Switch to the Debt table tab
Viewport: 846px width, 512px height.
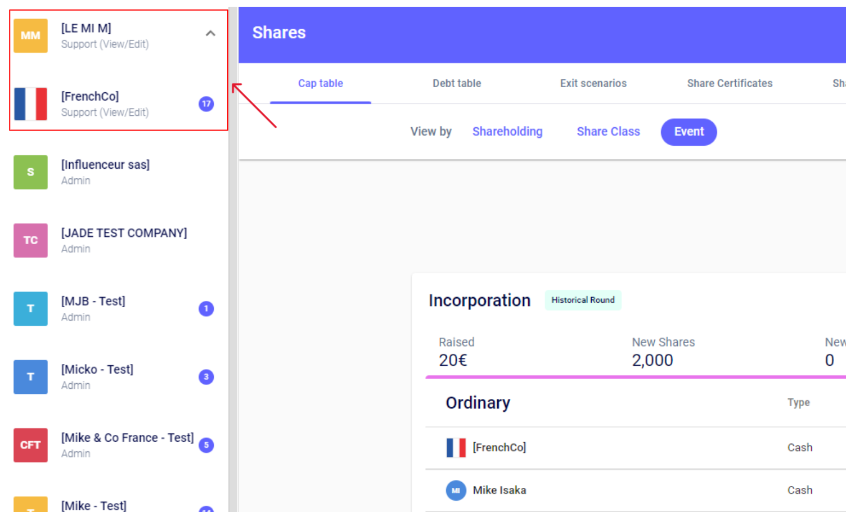tap(456, 83)
